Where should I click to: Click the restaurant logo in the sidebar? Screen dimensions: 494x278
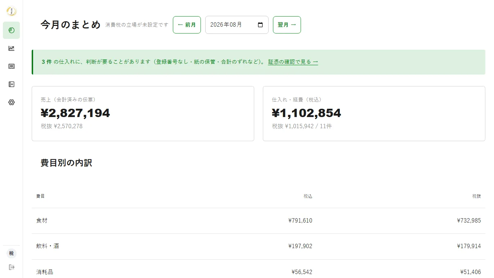click(12, 11)
